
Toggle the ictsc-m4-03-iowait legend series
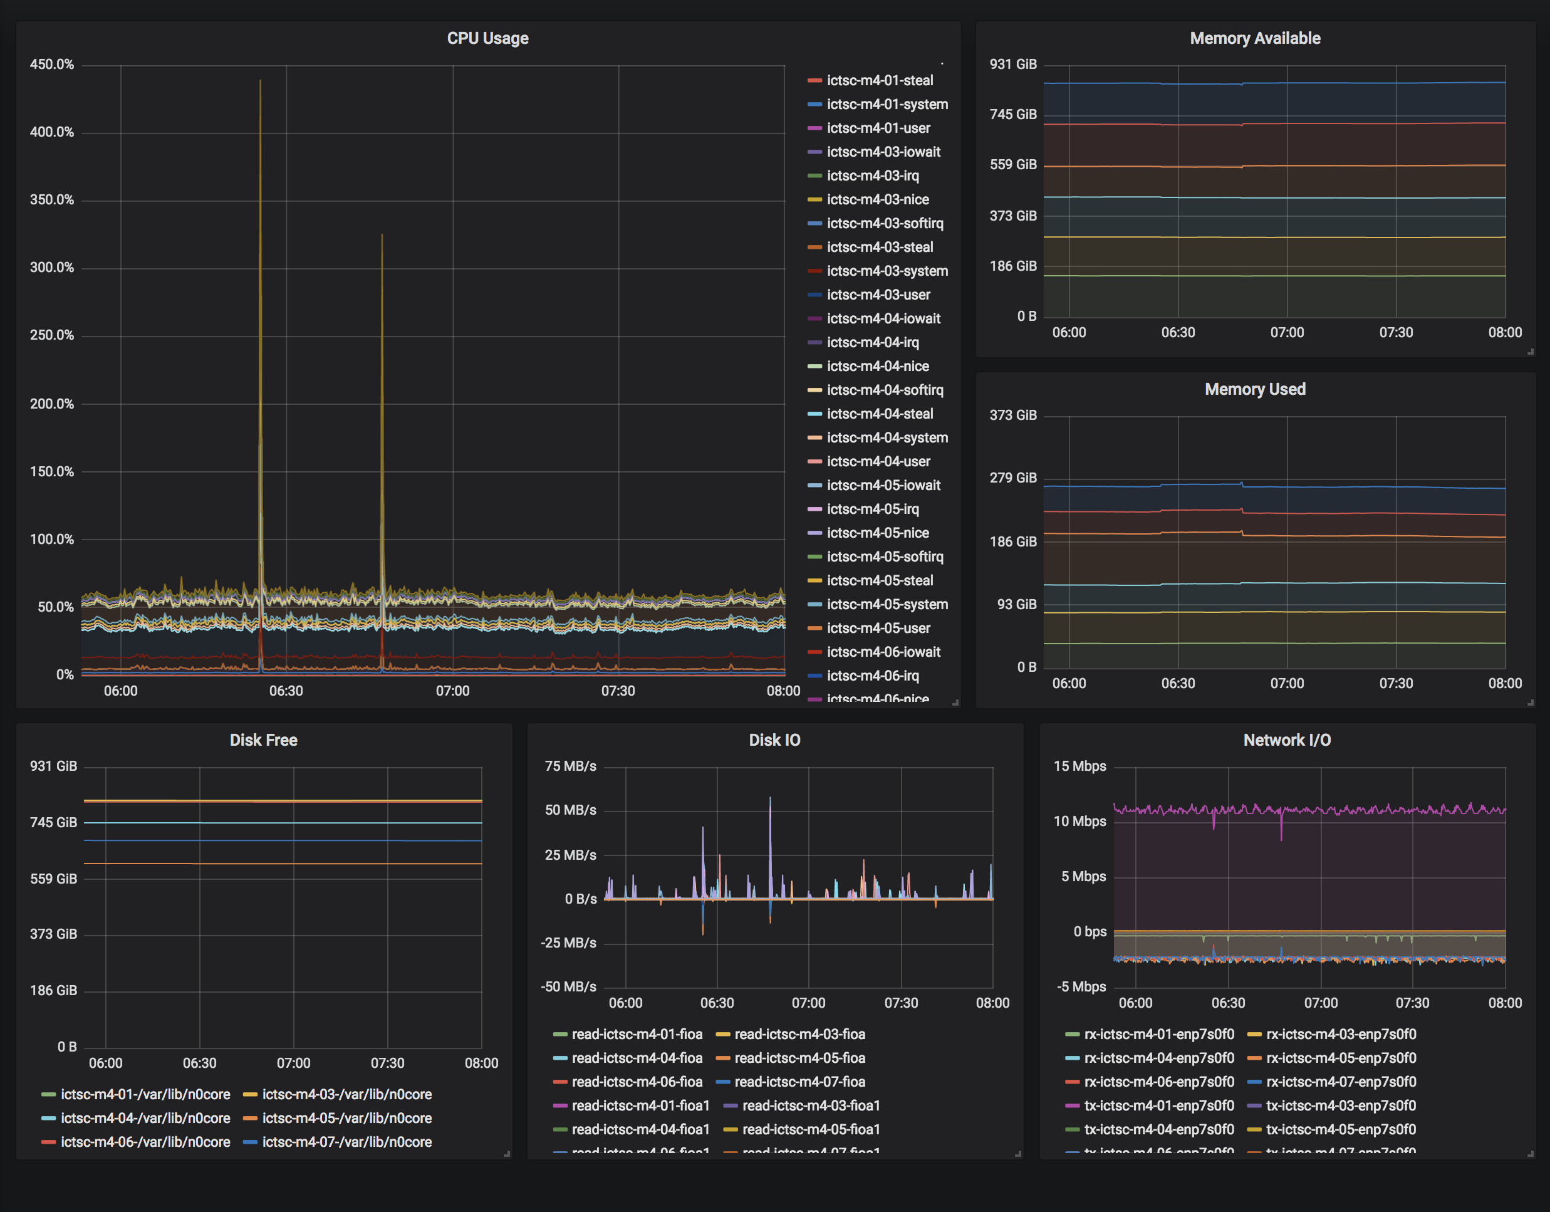[883, 152]
